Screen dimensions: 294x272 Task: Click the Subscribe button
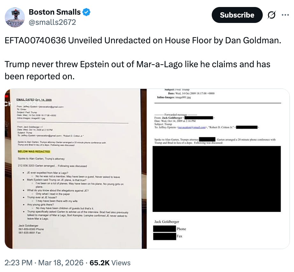237,15
